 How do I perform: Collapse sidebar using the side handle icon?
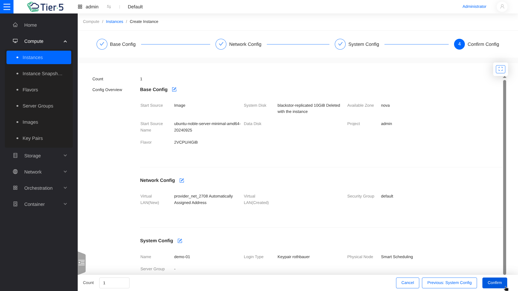tap(81, 263)
